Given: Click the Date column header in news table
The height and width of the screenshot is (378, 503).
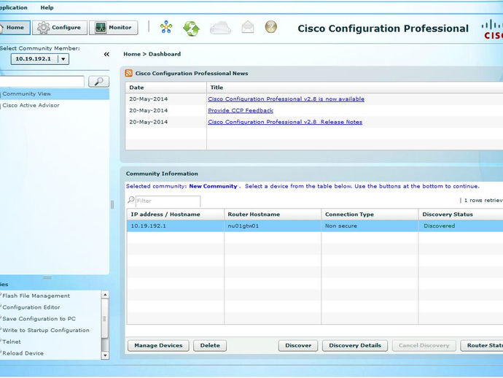Looking at the screenshot, I should pos(166,88).
